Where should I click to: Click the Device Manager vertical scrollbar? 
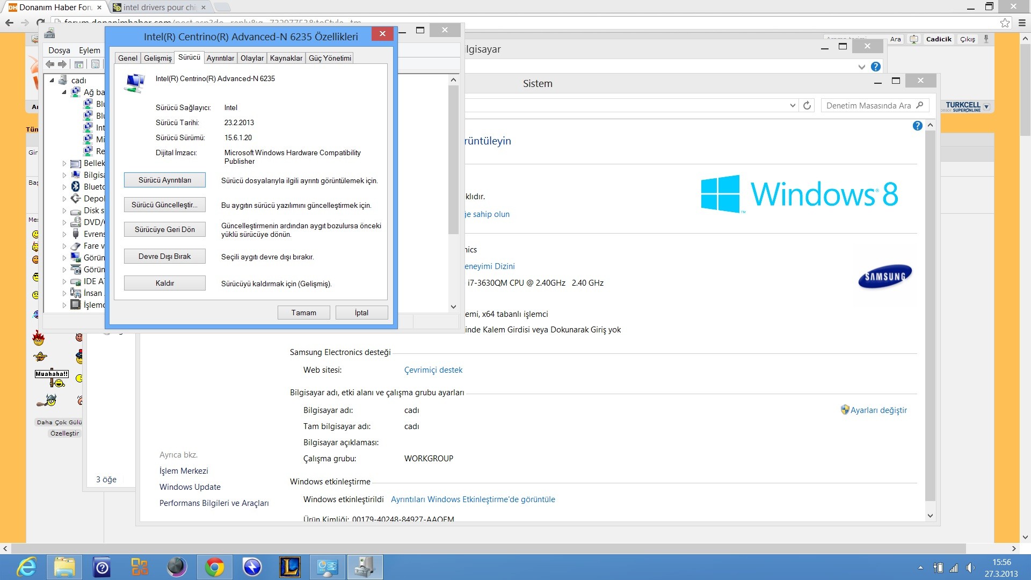[453, 161]
